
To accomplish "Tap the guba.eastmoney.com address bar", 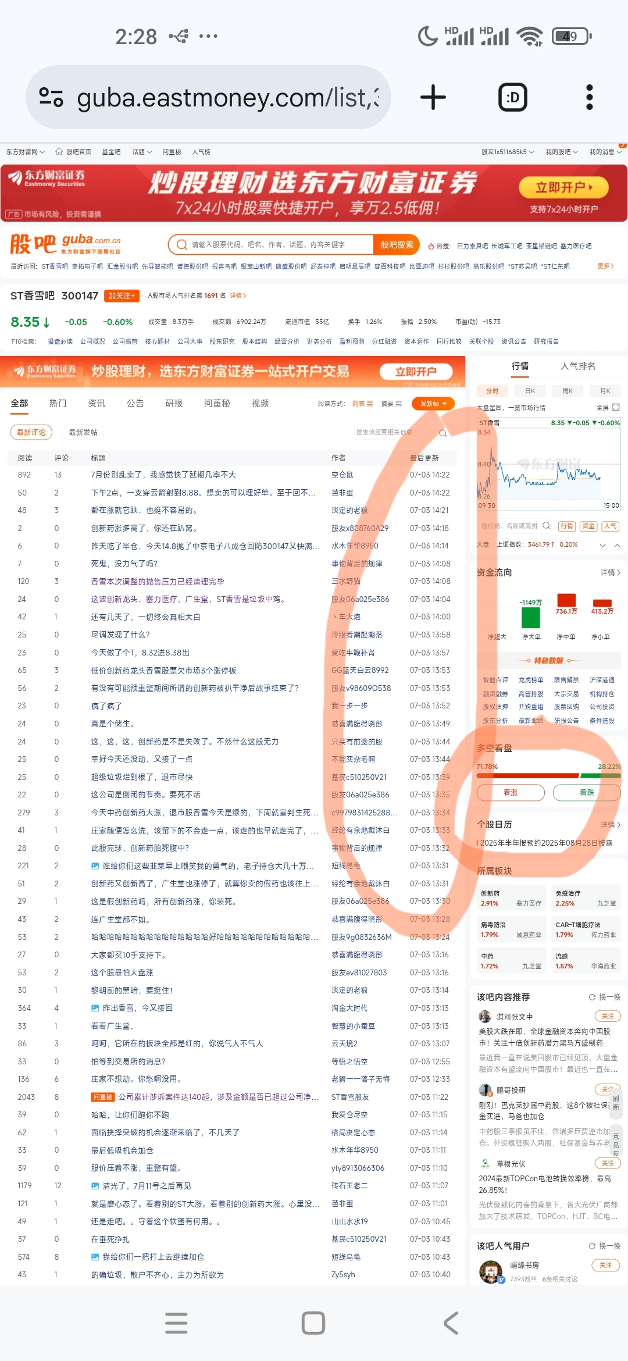I will pos(208,97).
